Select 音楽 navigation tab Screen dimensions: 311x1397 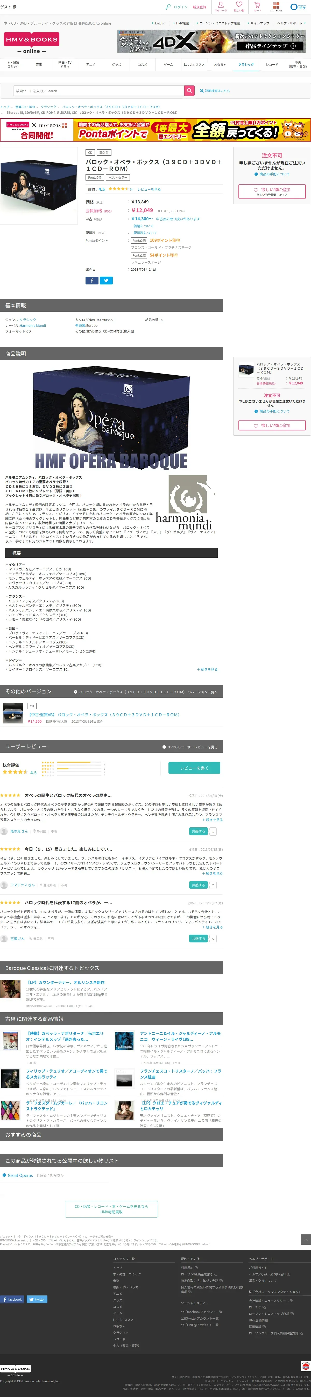click(x=39, y=64)
